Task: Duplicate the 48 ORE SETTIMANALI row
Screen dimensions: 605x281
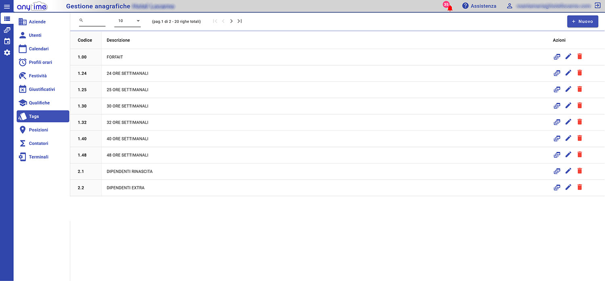Action: (x=557, y=155)
